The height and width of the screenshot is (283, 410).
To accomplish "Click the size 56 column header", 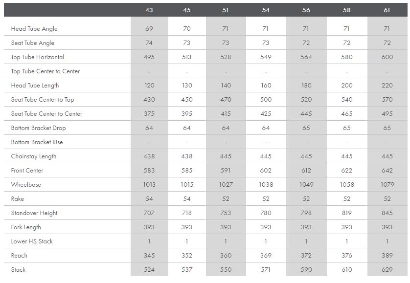I will coord(306,10).
